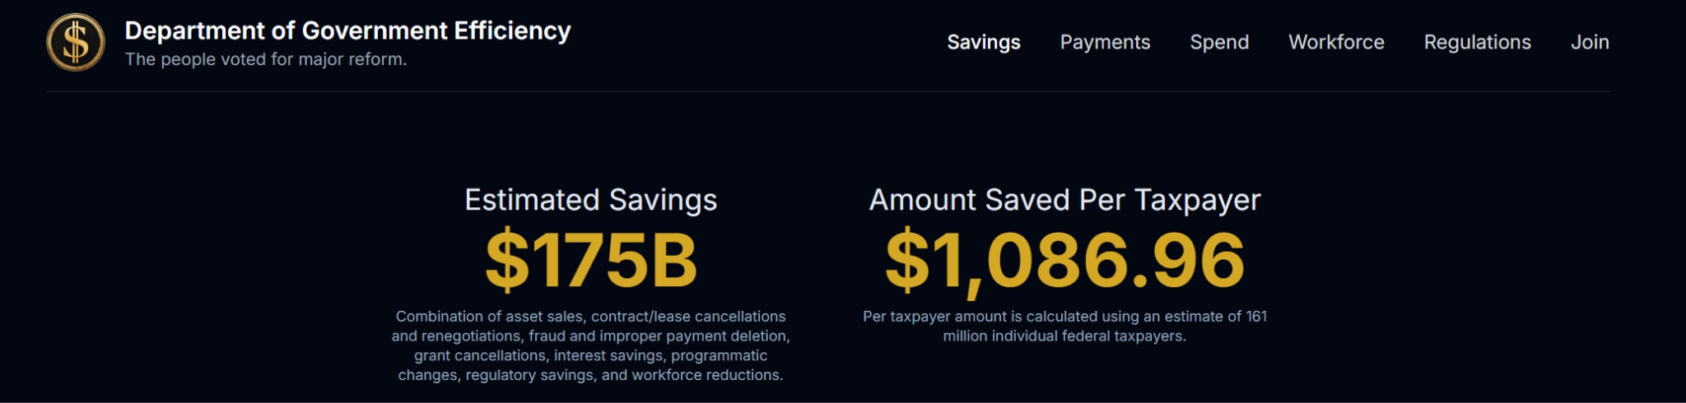Open the Savings nav item
Screen dimensions: 1686x403
click(x=983, y=42)
